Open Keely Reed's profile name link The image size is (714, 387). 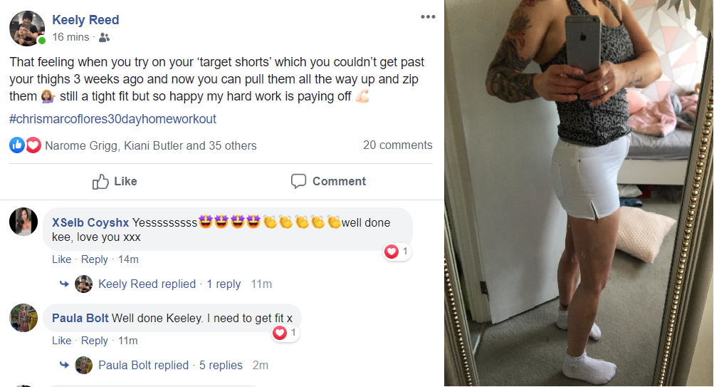pyautogui.click(x=85, y=20)
